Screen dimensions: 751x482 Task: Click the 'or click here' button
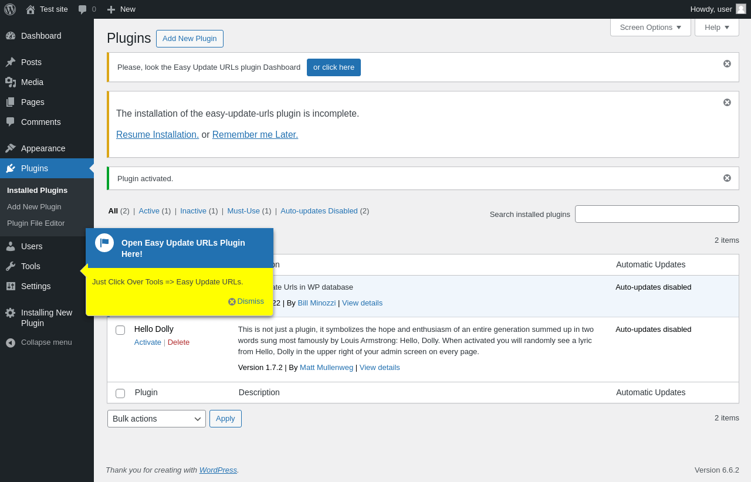click(334, 67)
